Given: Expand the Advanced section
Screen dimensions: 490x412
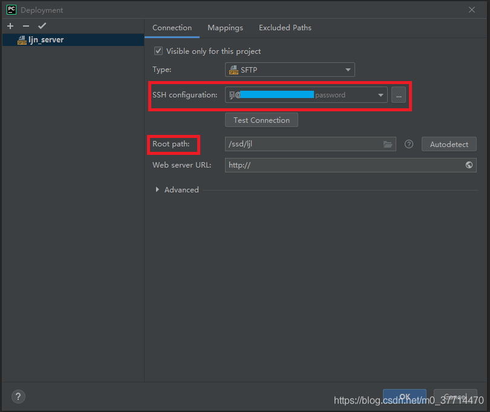Looking at the screenshot, I should coord(158,190).
